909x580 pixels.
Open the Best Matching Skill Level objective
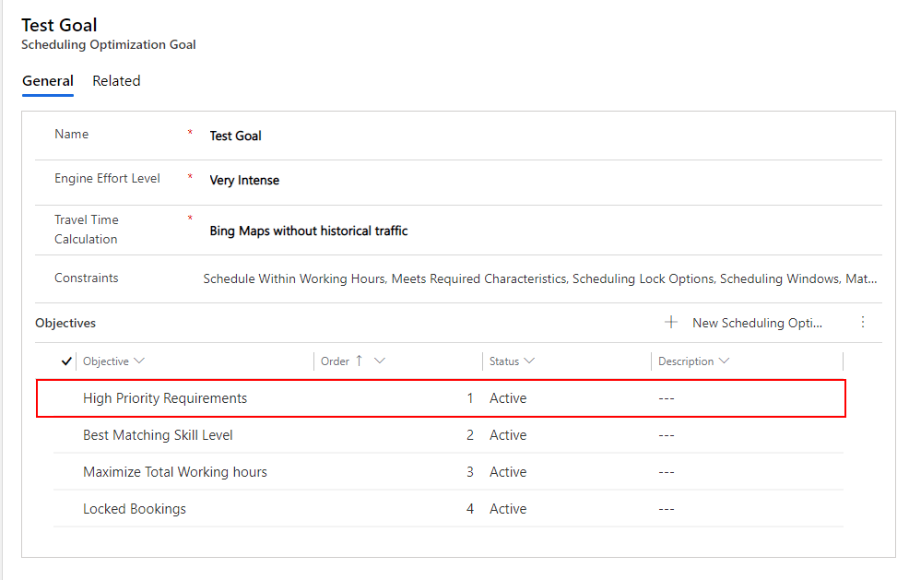tap(158, 435)
